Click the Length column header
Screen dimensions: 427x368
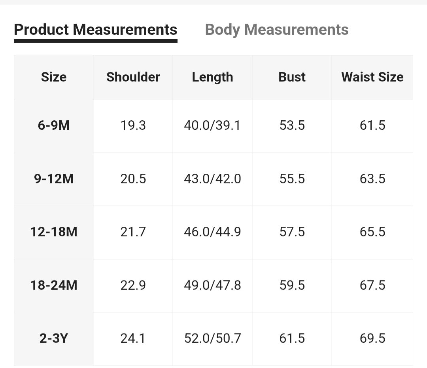pyautogui.click(x=212, y=77)
